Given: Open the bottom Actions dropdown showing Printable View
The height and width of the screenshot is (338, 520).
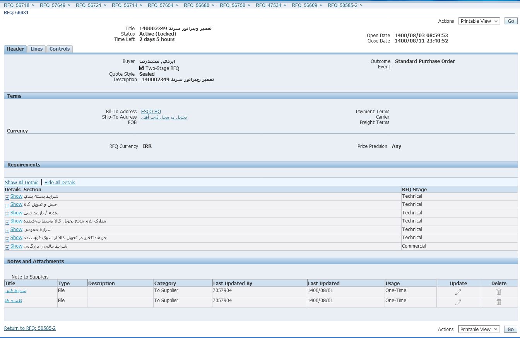Looking at the screenshot, I should point(479,330).
